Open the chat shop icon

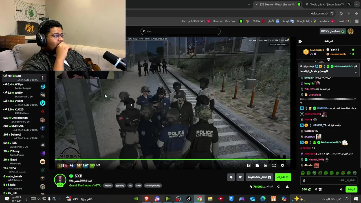coord(320,189)
